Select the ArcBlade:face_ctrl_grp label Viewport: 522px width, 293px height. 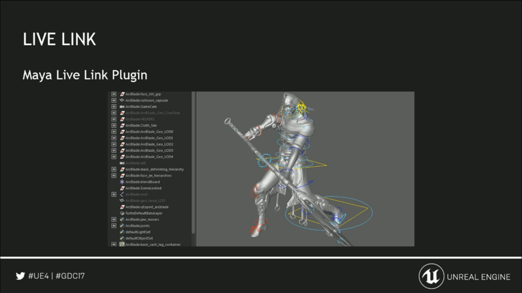(x=143, y=94)
